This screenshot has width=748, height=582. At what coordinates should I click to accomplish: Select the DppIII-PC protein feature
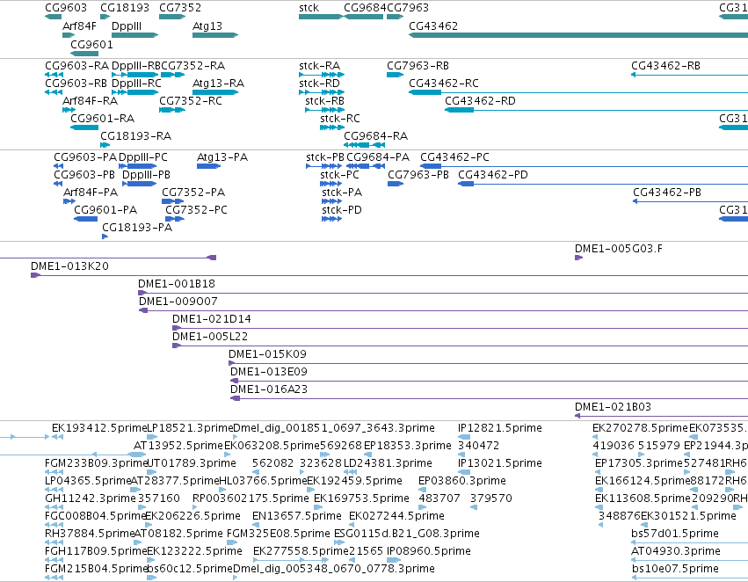137,166
